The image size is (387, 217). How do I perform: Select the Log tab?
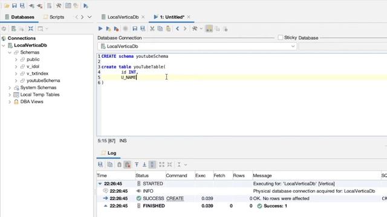[109, 153]
